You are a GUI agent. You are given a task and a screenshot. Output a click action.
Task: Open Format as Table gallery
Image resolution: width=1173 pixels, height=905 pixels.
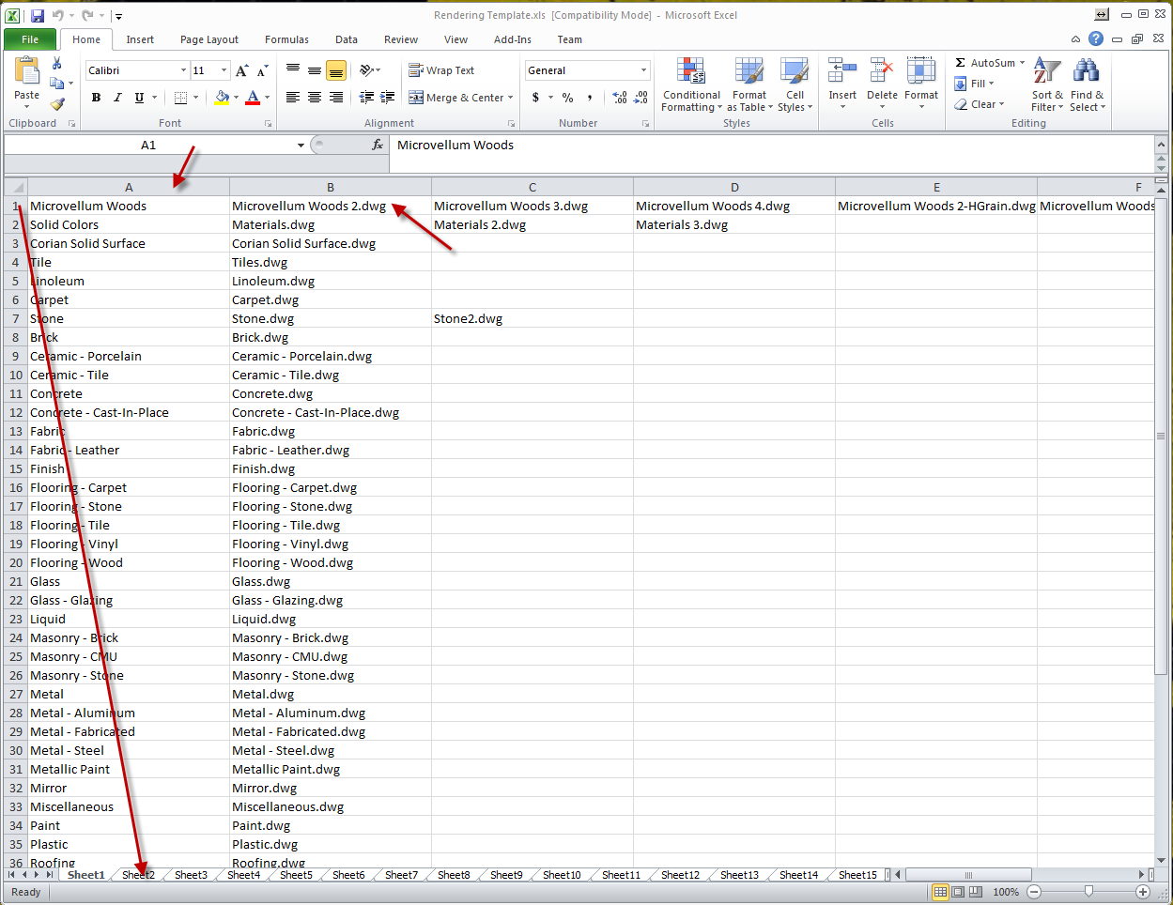coord(749,84)
